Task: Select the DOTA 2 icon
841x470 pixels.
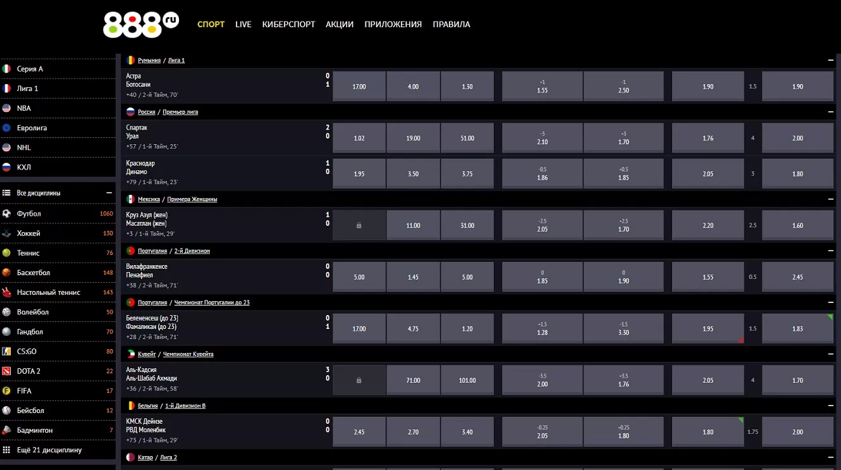Action: pyautogui.click(x=7, y=371)
